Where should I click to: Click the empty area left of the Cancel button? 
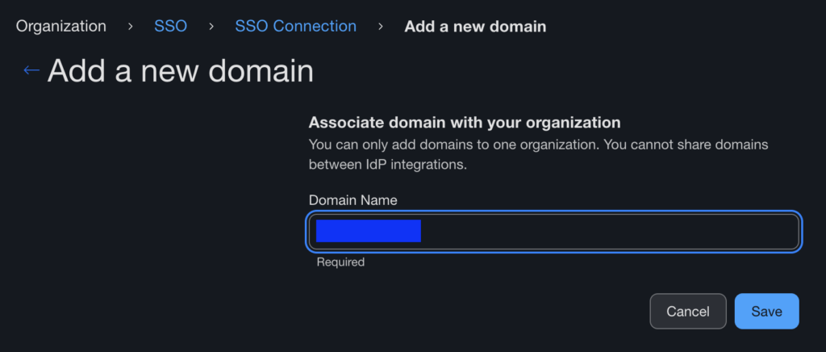(x=484, y=311)
